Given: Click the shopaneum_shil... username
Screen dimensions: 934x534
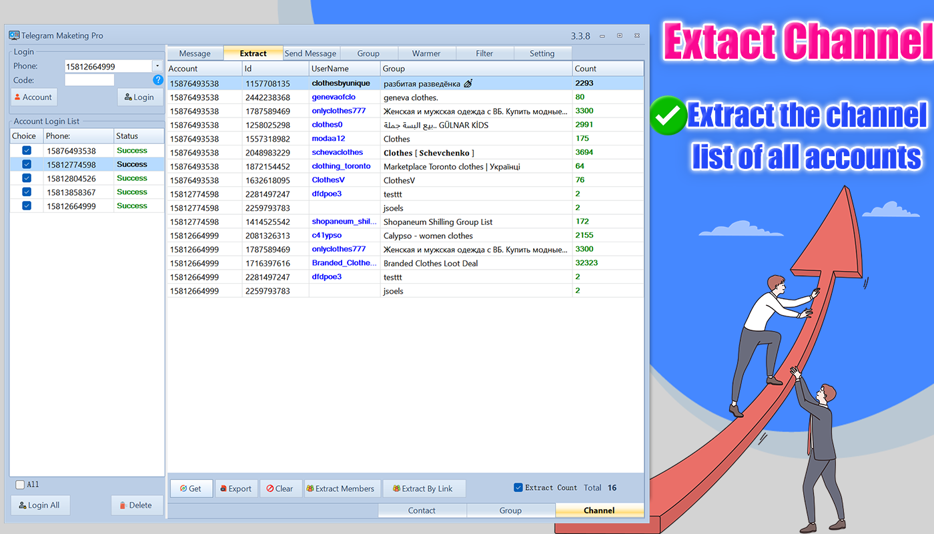Looking at the screenshot, I should click(x=345, y=222).
